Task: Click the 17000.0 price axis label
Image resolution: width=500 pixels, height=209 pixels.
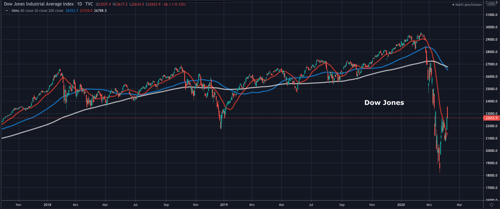Action: click(x=491, y=188)
